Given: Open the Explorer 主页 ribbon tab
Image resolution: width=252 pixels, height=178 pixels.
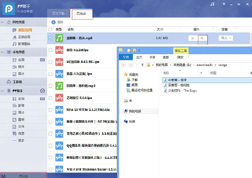Looking at the screenshot, I should (139, 57).
